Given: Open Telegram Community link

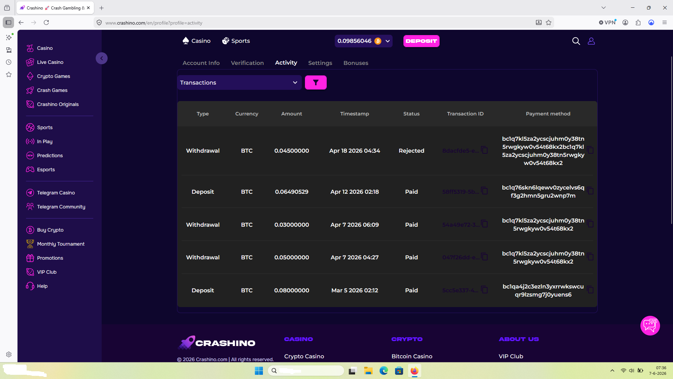Looking at the screenshot, I should (56, 207).
